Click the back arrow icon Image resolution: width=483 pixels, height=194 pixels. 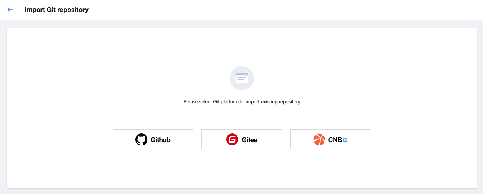click(x=10, y=10)
